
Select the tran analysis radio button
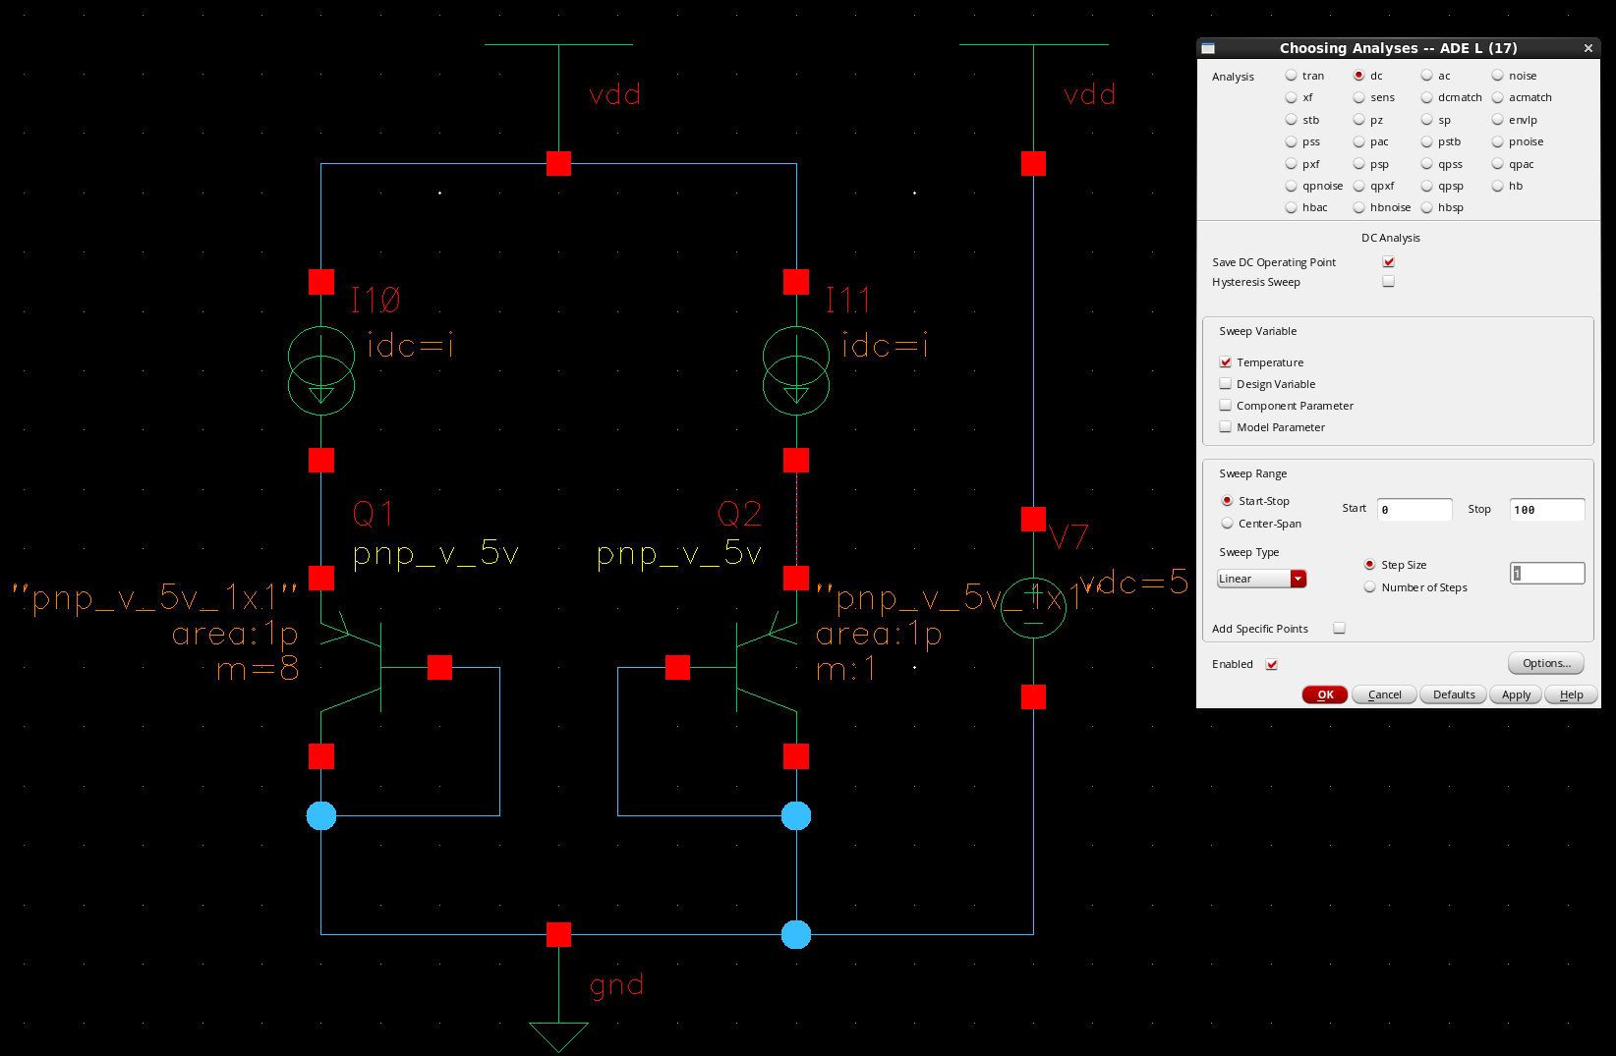click(x=1292, y=76)
